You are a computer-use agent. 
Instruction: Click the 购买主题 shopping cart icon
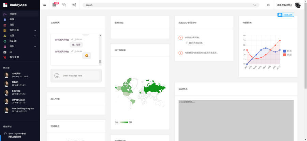pyautogui.click(x=5, y=57)
